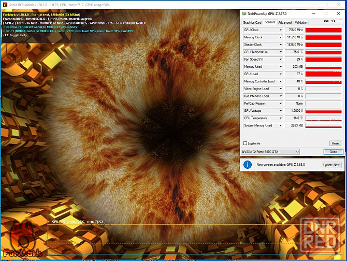Switch to the Graphics Card tab
Screen dimensions: 347x261
pyautogui.click(x=252, y=22)
